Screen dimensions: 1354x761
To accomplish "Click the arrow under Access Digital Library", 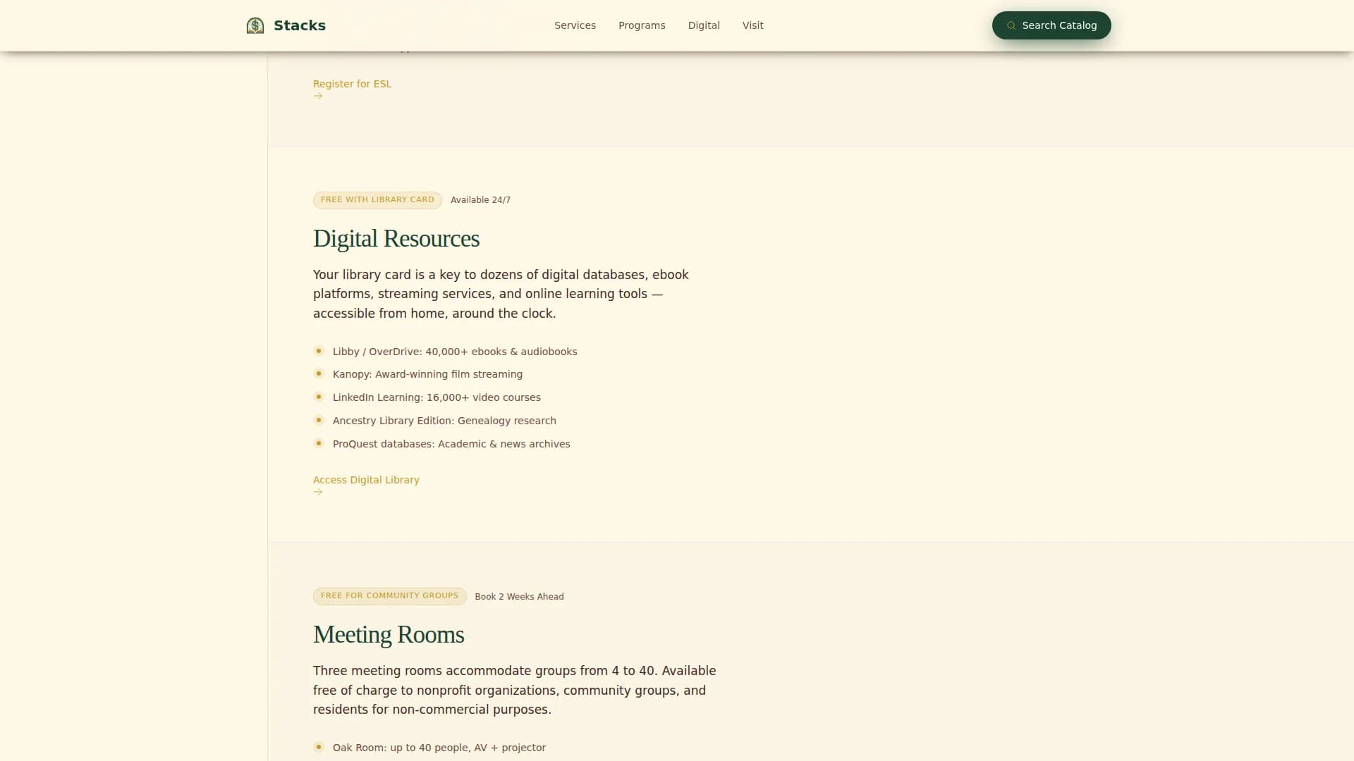I will pos(318,492).
